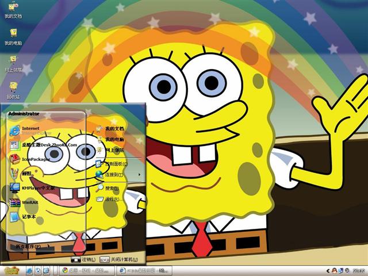Open WinRAR in the Start menu
The width and height of the screenshot is (368, 276).
(29, 202)
